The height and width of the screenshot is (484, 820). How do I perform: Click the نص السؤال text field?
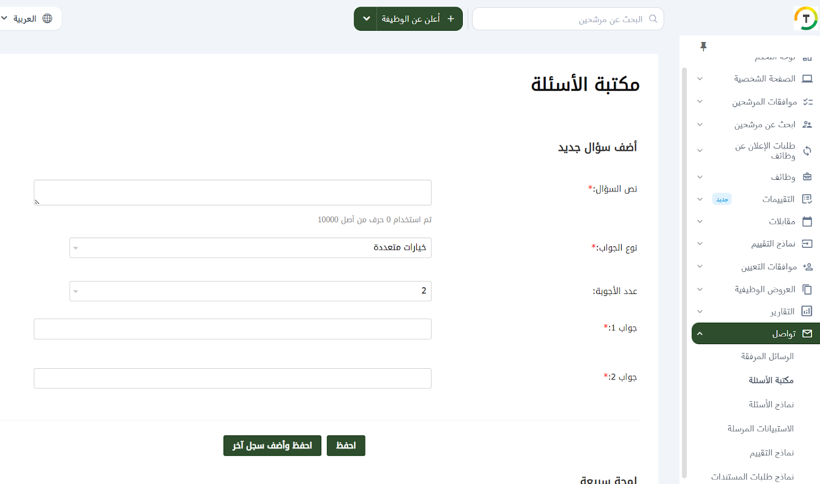click(x=233, y=193)
